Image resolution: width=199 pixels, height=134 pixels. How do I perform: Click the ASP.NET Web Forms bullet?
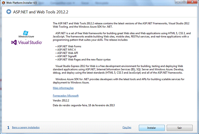tap(69, 46)
